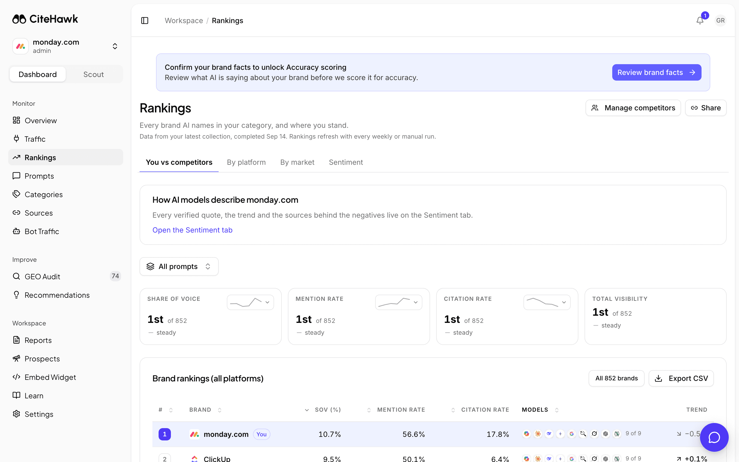Viewport: 739px width, 462px height.
Task: Click the monday.com brand row name
Action: pyautogui.click(x=226, y=434)
